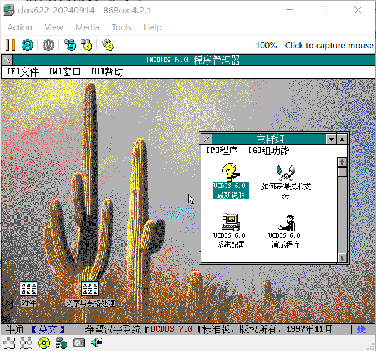Open the [W]窗口 menu
This screenshot has height=351, width=376.
64,72
